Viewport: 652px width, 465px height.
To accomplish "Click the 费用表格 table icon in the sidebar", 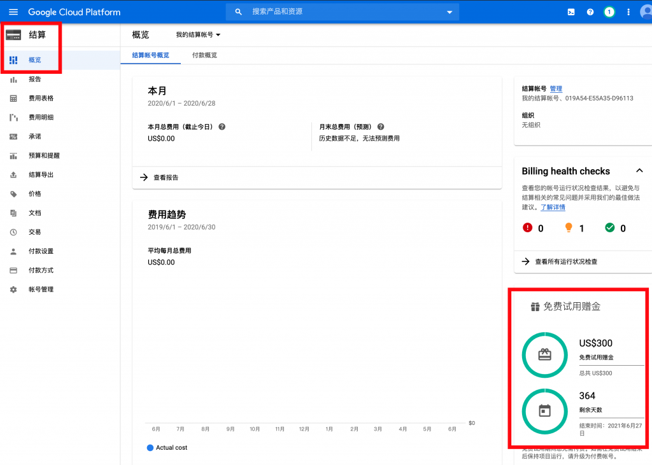I will [x=13, y=99].
